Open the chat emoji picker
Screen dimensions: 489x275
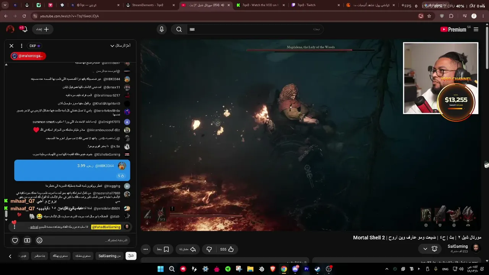click(39, 240)
